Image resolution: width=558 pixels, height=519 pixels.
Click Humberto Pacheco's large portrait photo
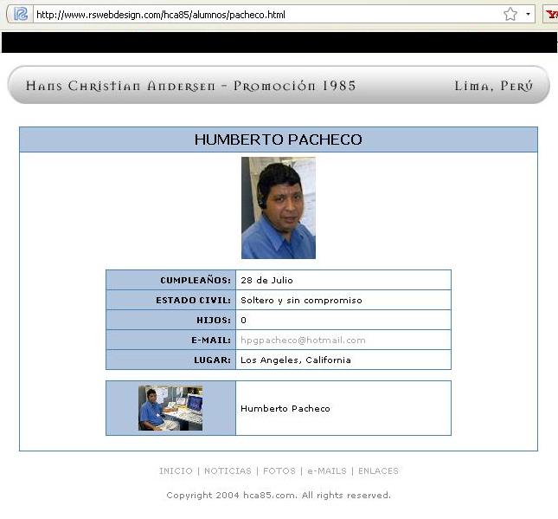[x=279, y=208]
